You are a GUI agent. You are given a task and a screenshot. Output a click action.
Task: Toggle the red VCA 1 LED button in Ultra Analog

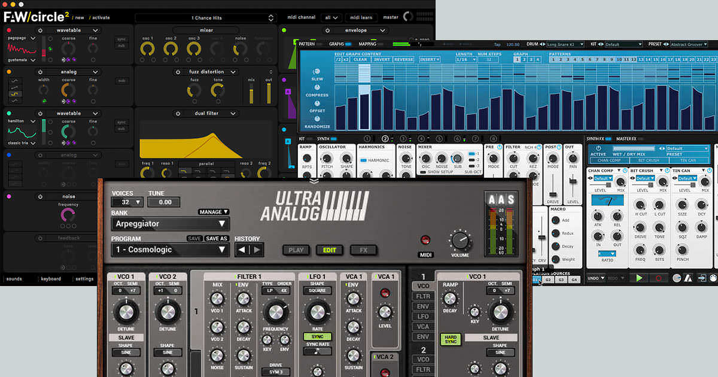(384, 293)
